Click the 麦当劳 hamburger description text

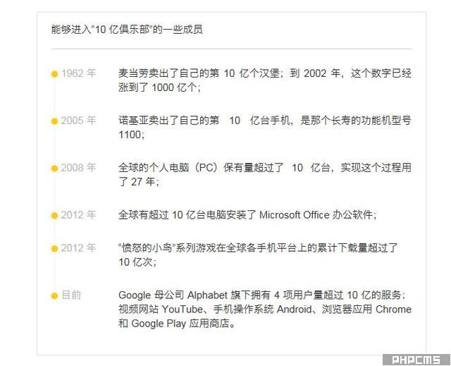tap(264, 80)
